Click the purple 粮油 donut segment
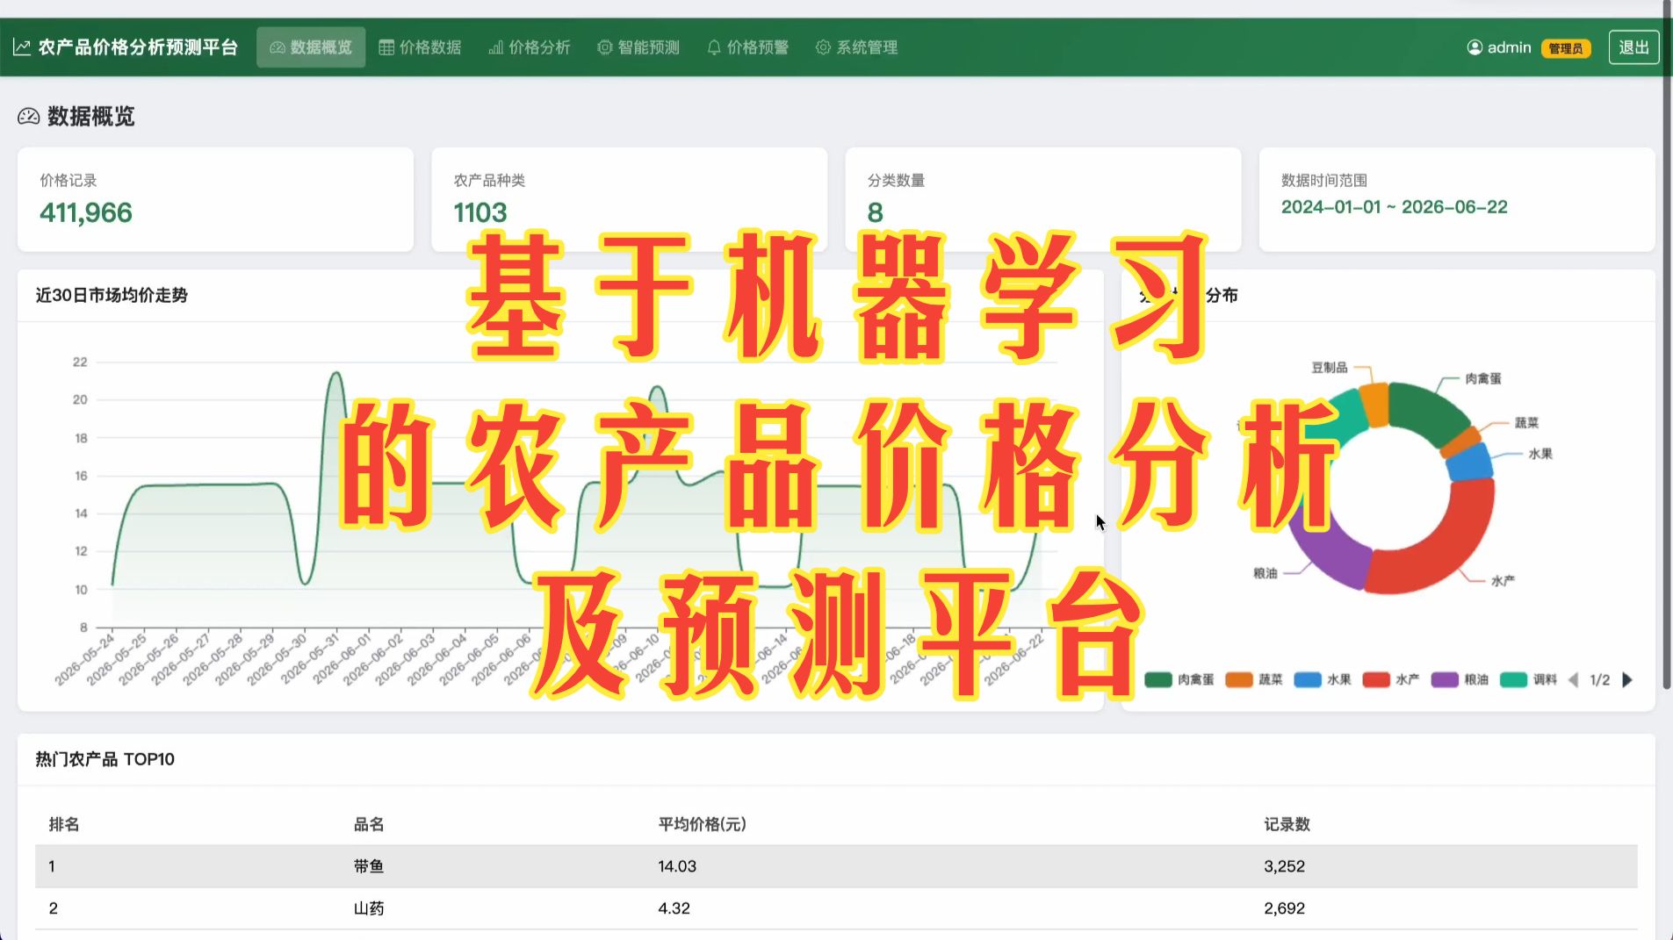 (x=1330, y=549)
